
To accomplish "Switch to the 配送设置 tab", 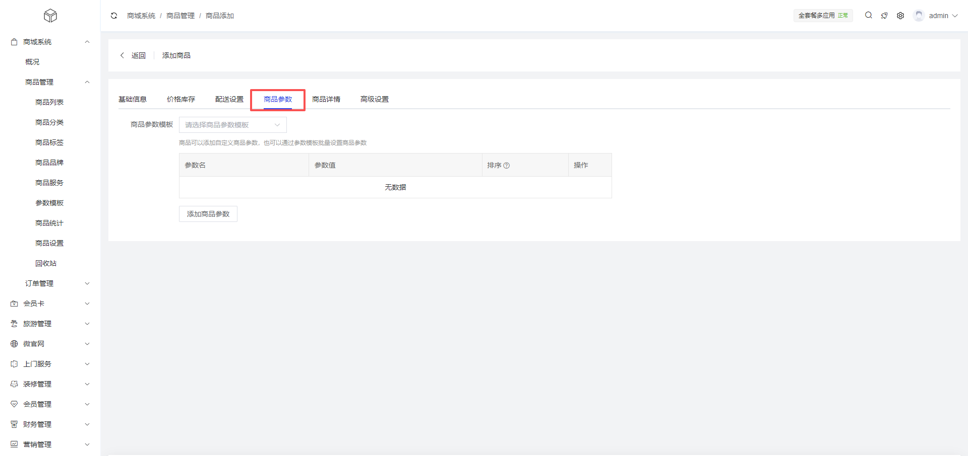I will pyautogui.click(x=229, y=99).
